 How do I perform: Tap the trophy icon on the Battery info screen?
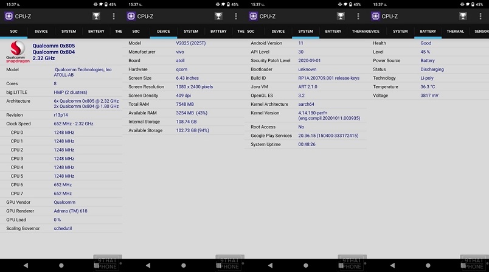pos(463,16)
